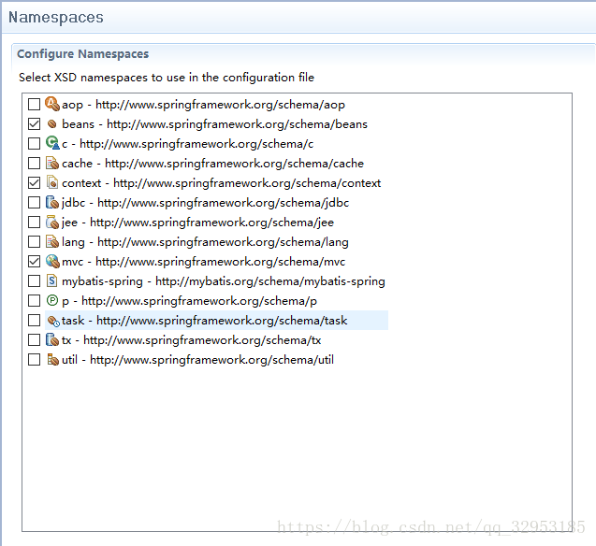The height and width of the screenshot is (546, 596).
Task: Check the jee namespace checkbox
Action: coord(35,223)
